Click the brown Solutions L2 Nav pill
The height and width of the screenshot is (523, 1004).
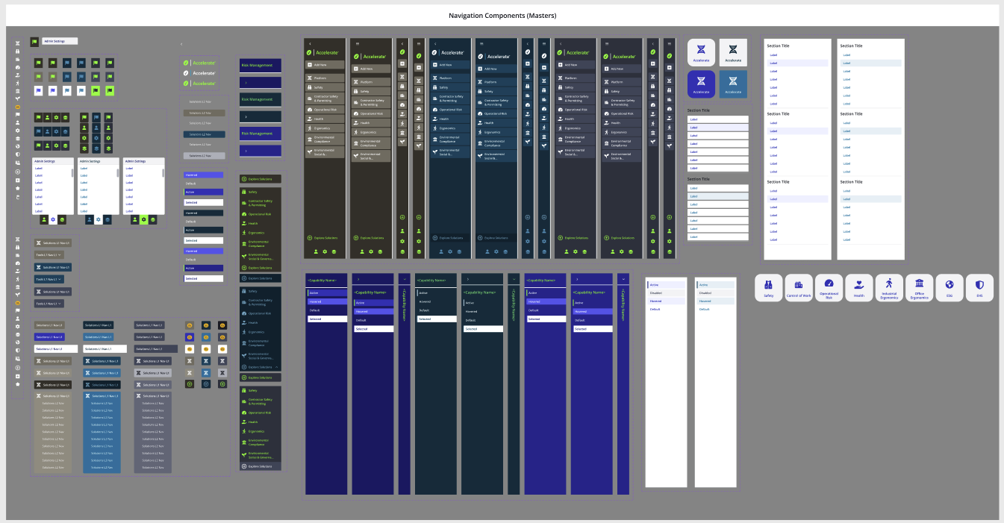pos(205,113)
